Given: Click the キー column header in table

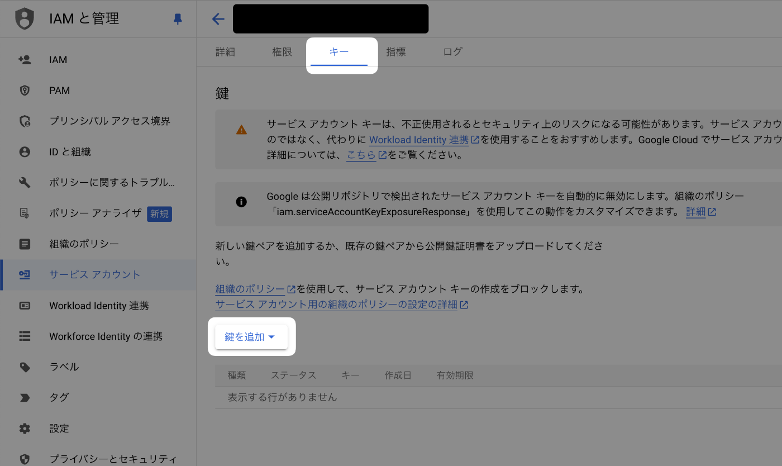Looking at the screenshot, I should 350,375.
